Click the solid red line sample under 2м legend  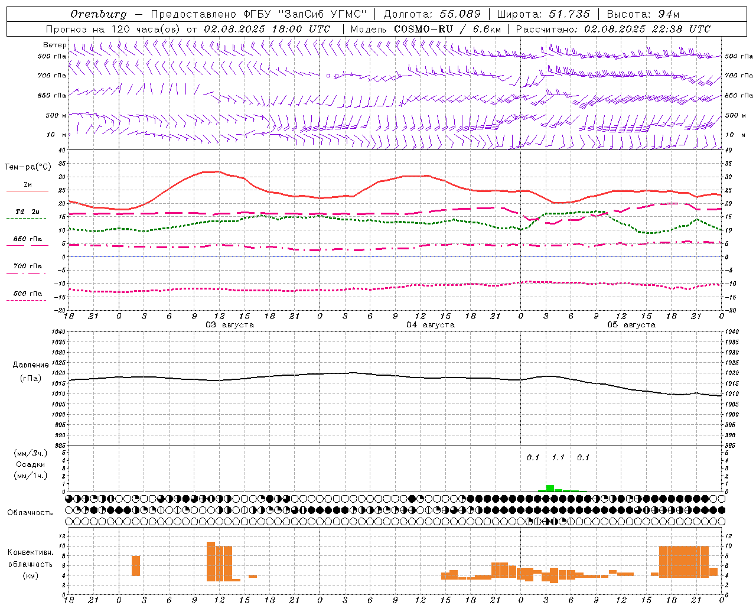pos(27,191)
